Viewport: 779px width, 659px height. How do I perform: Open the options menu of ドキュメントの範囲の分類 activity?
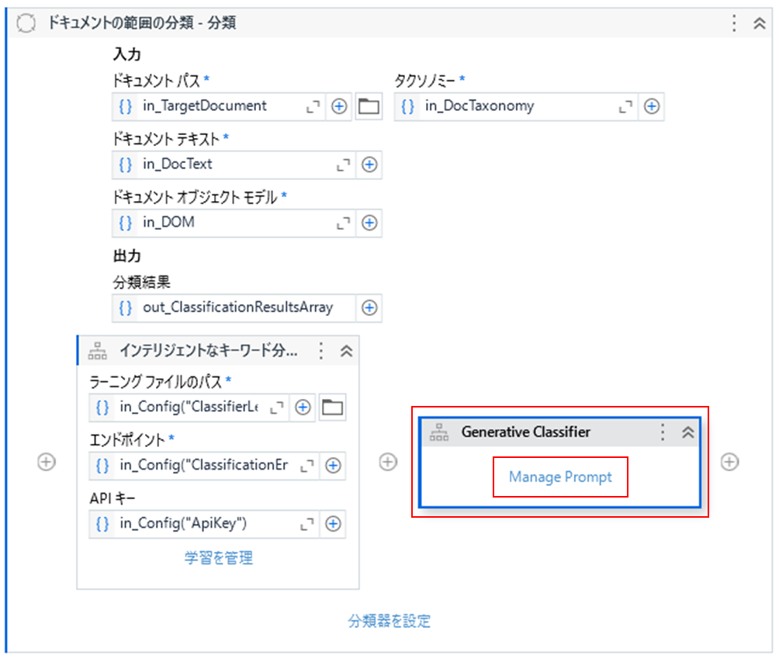(734, 23)
